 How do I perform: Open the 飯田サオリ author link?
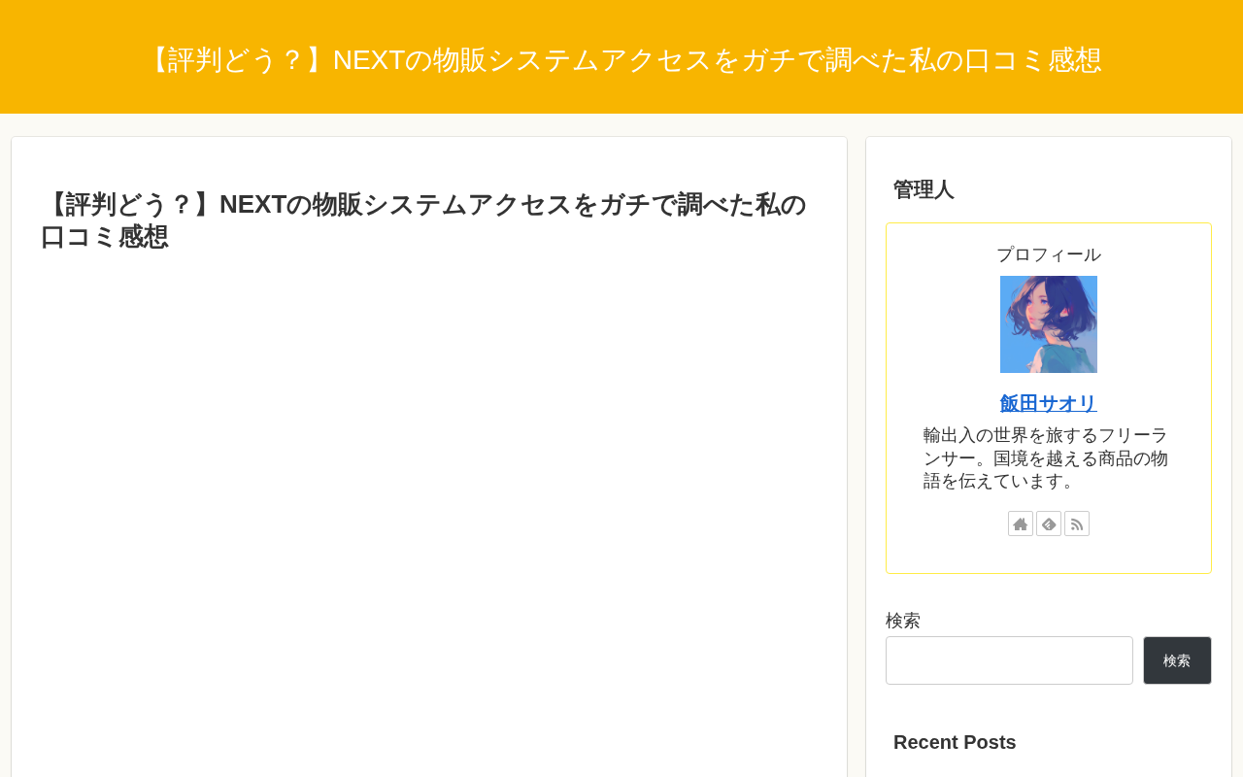[x=1049, y=403]
